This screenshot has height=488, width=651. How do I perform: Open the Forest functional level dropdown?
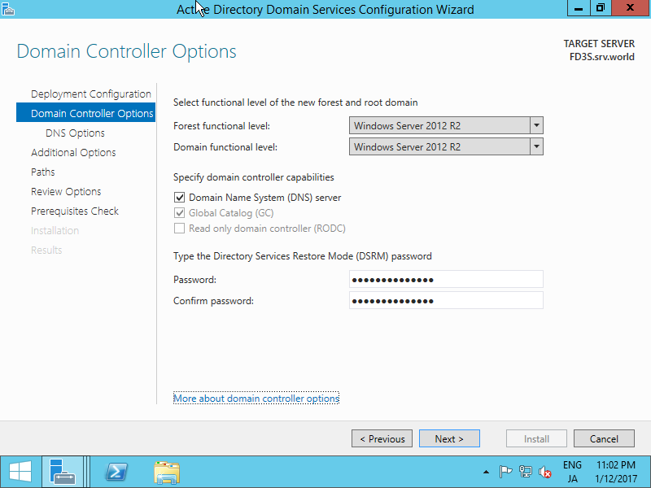tap(446, 125)
